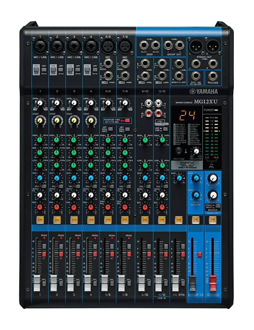Click the AUX2 SEND MASTER knob

pos(196,195)
